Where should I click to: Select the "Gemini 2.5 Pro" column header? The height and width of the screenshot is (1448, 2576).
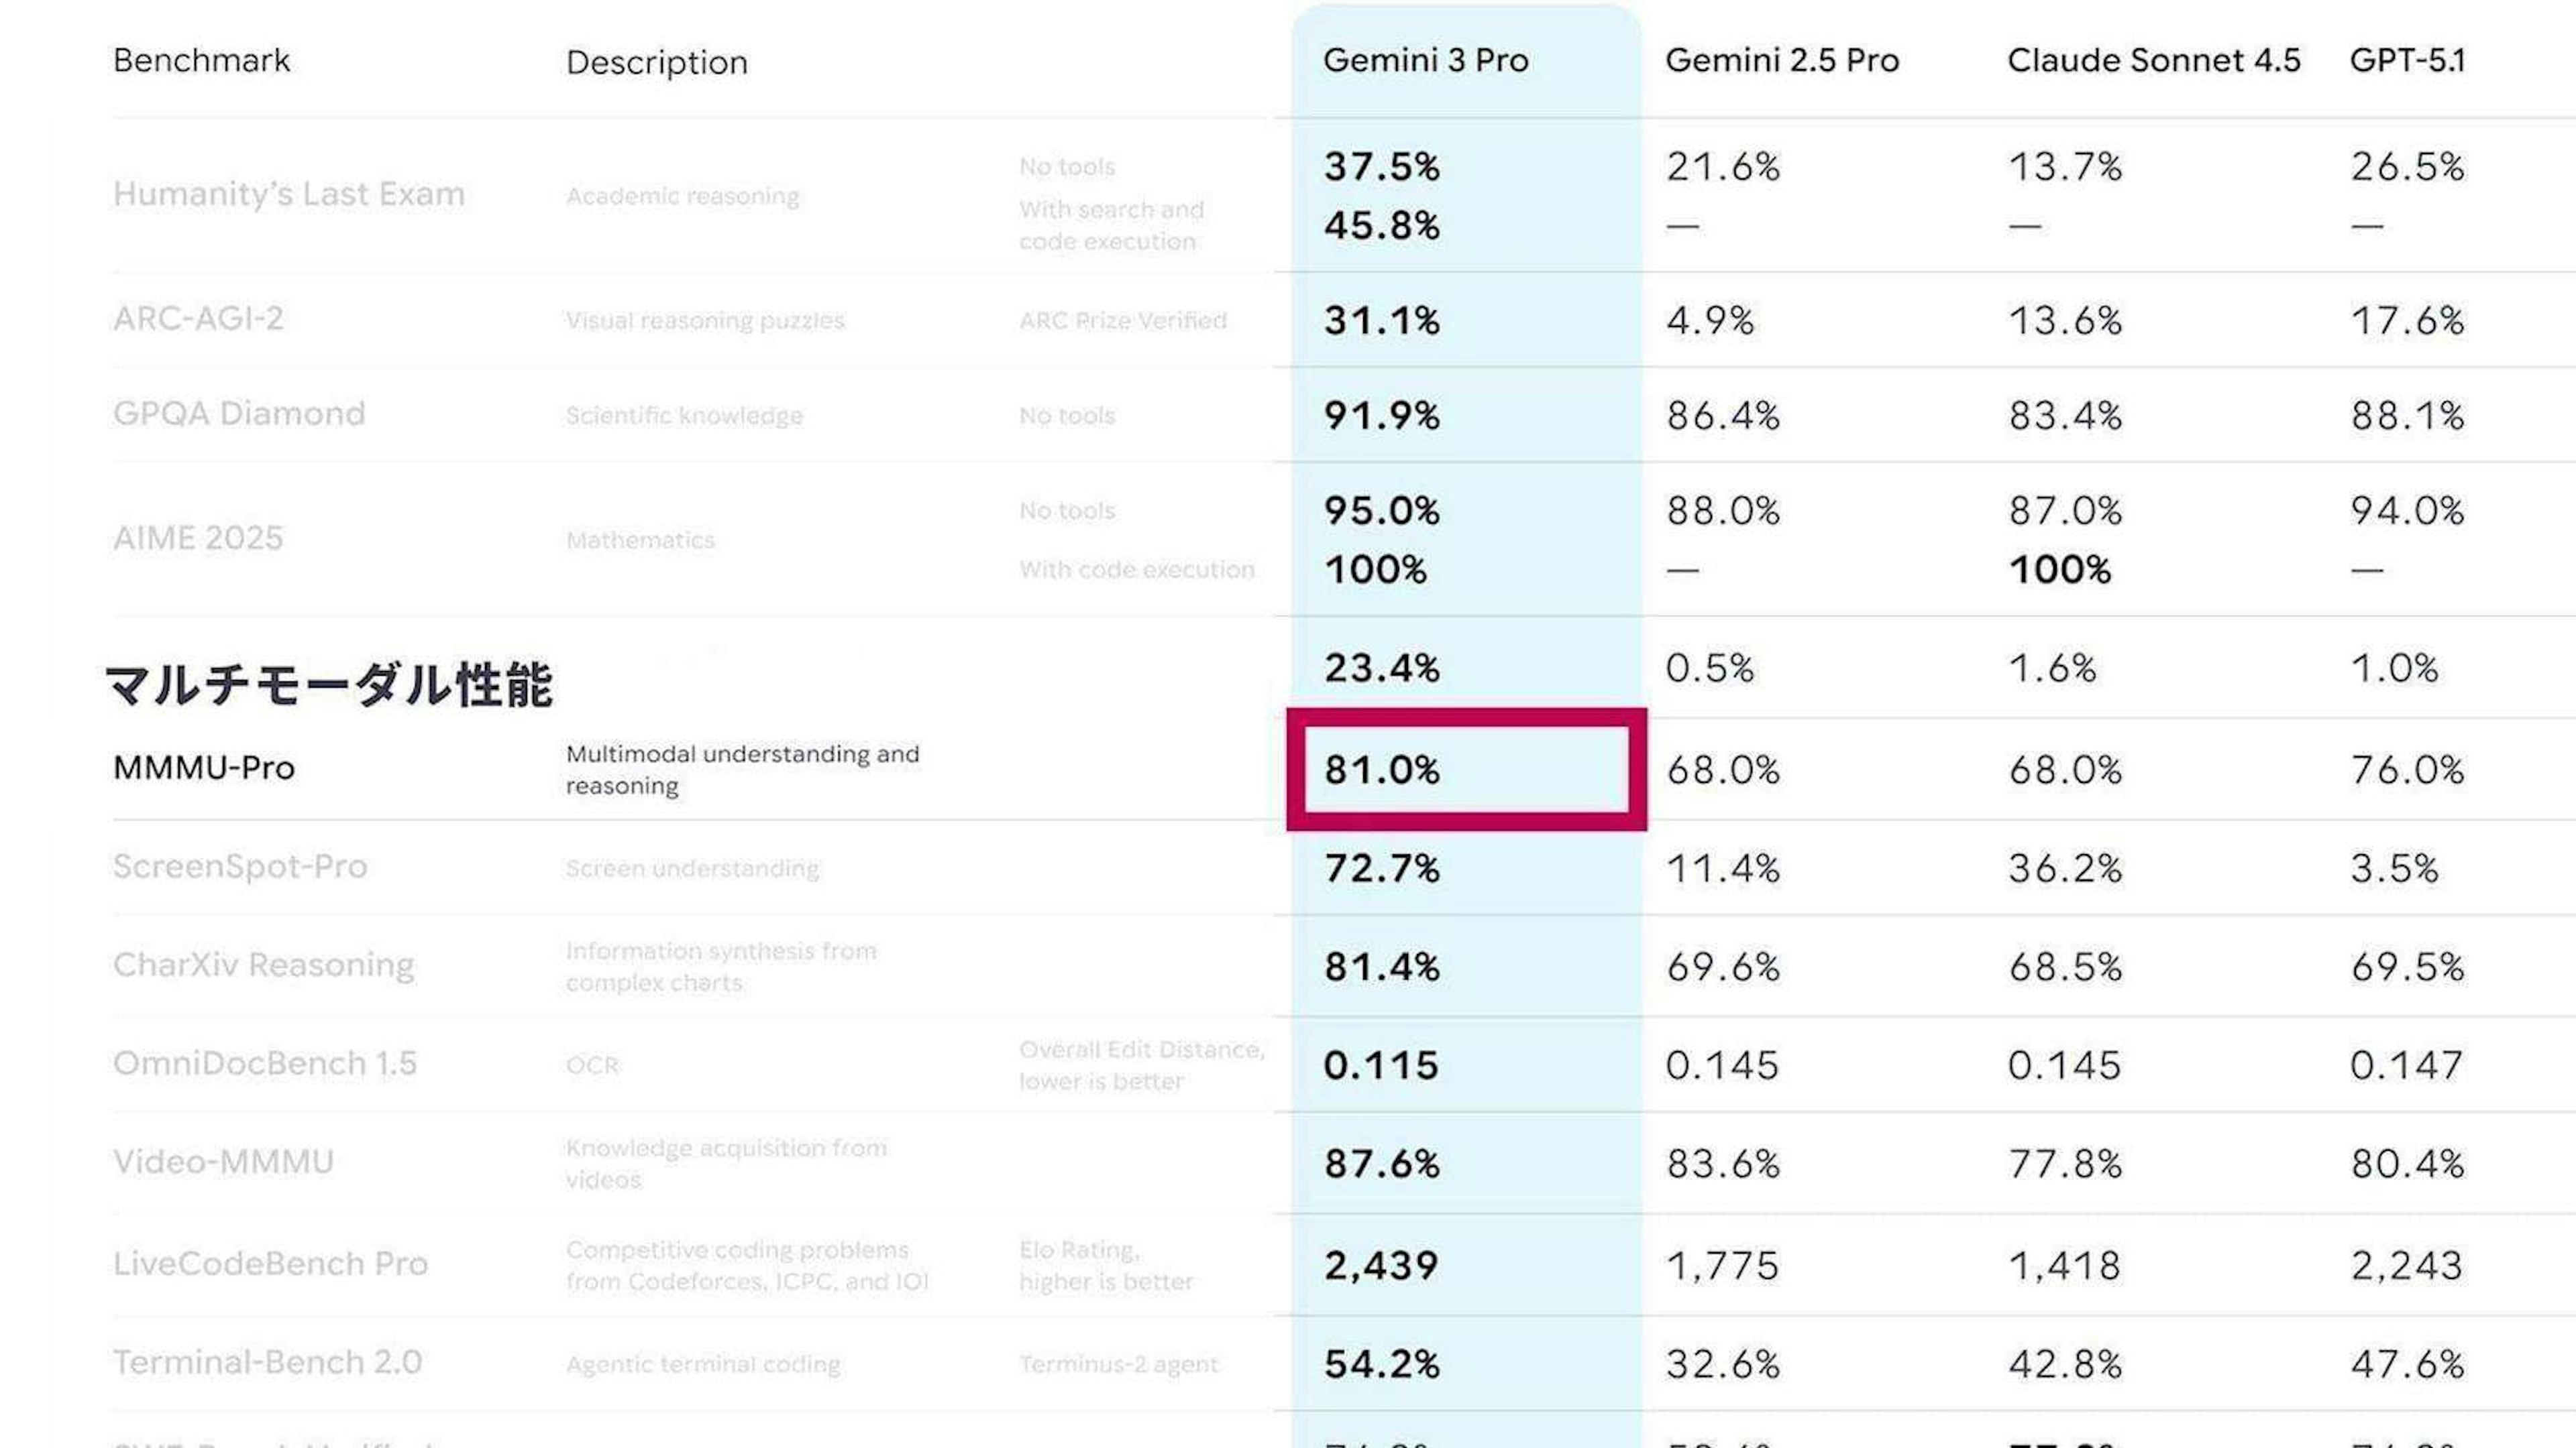pos(1782,60)
